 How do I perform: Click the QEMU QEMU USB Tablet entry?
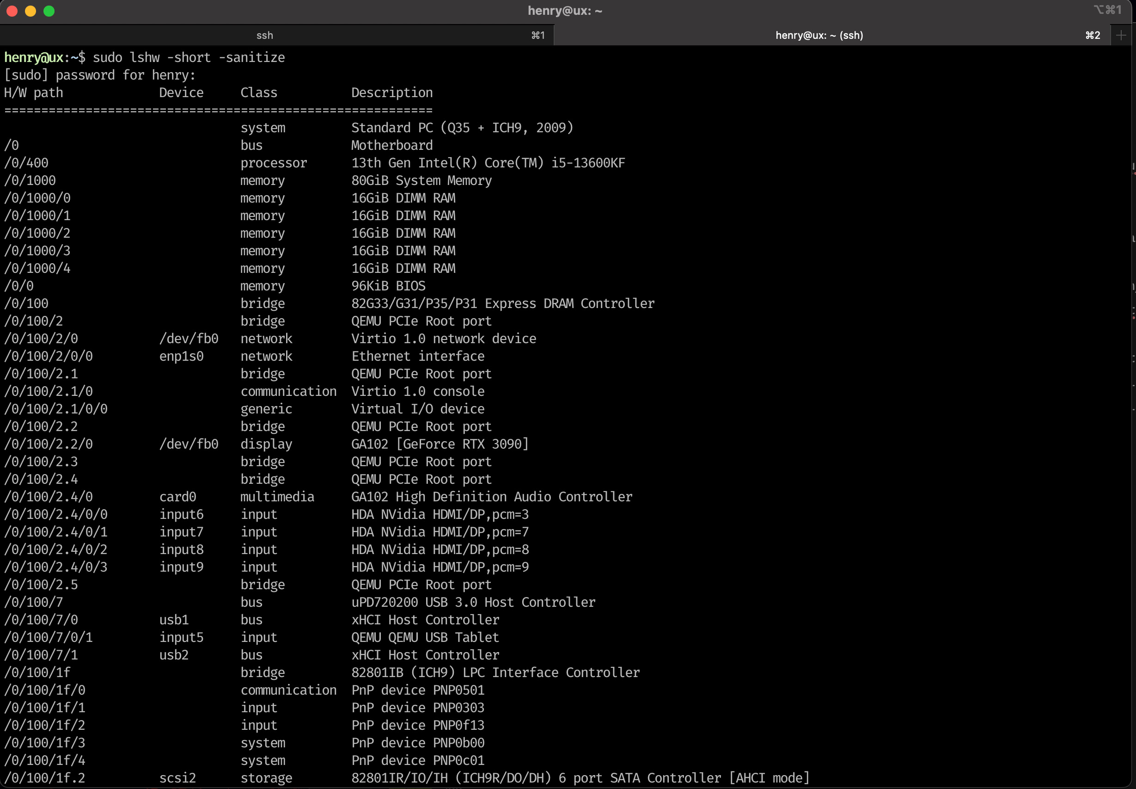coord(425,637)
